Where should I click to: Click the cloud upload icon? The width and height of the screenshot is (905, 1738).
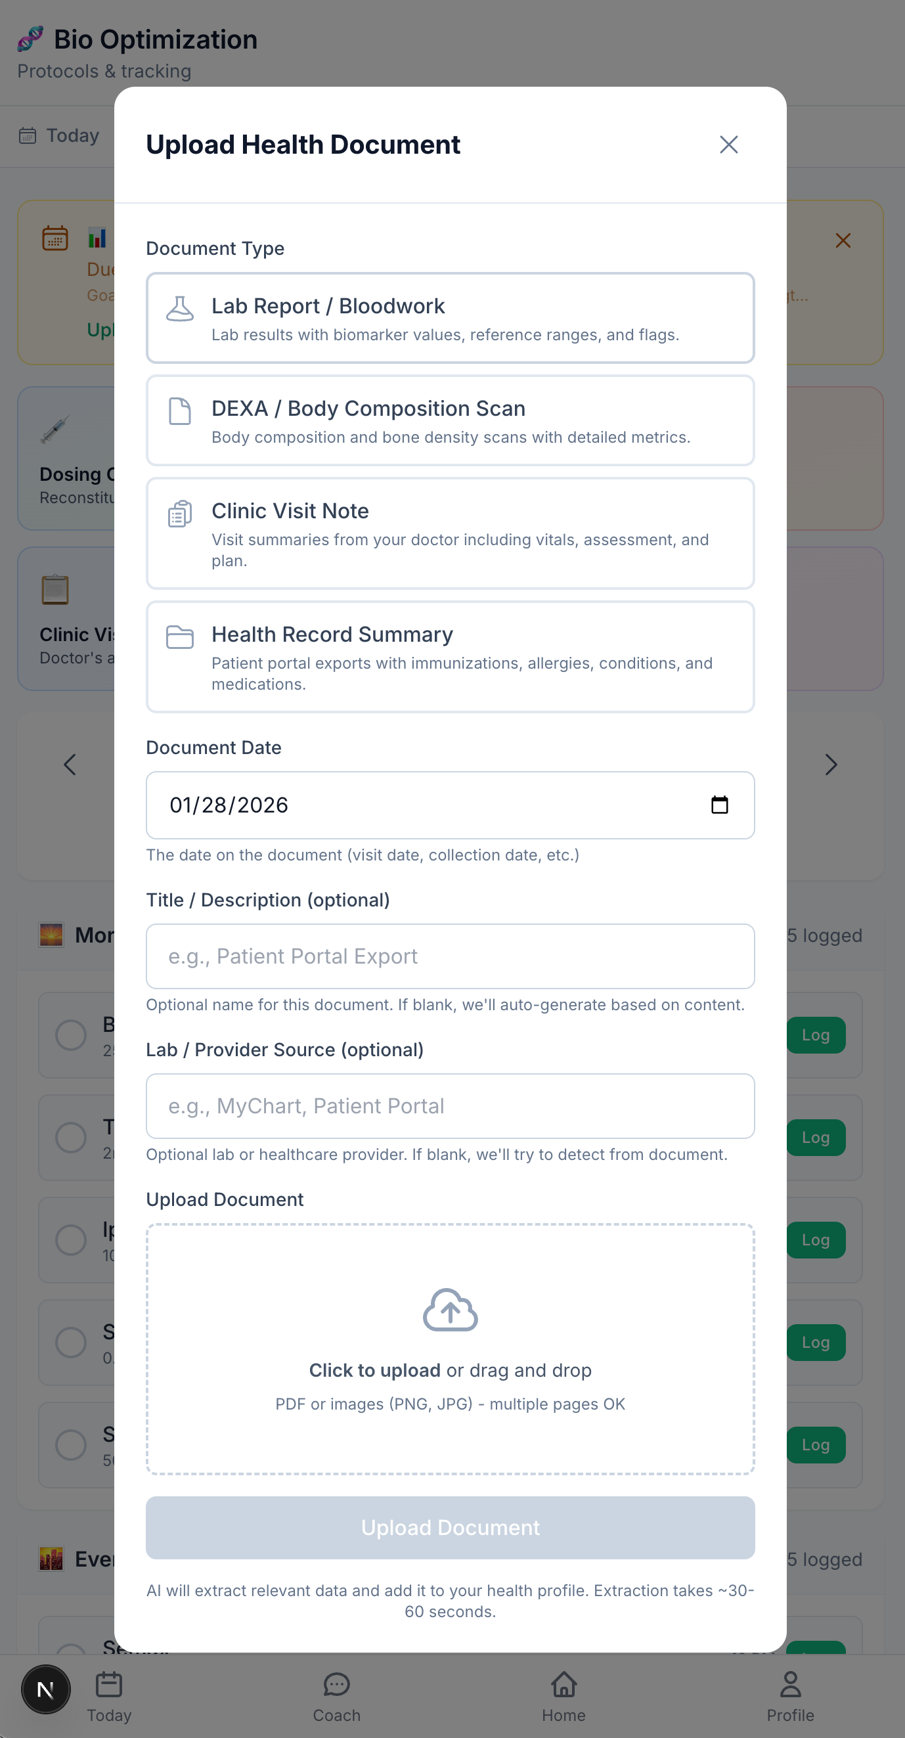point(450,1310)
